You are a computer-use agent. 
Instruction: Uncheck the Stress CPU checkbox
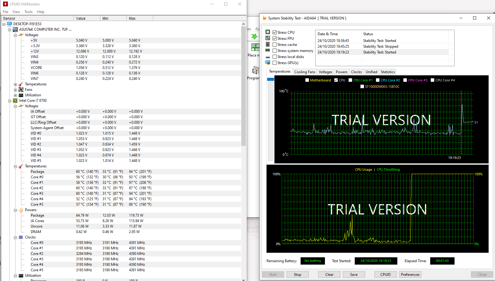(274, 32)
